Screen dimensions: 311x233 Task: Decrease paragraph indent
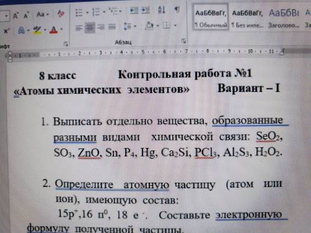134,11
